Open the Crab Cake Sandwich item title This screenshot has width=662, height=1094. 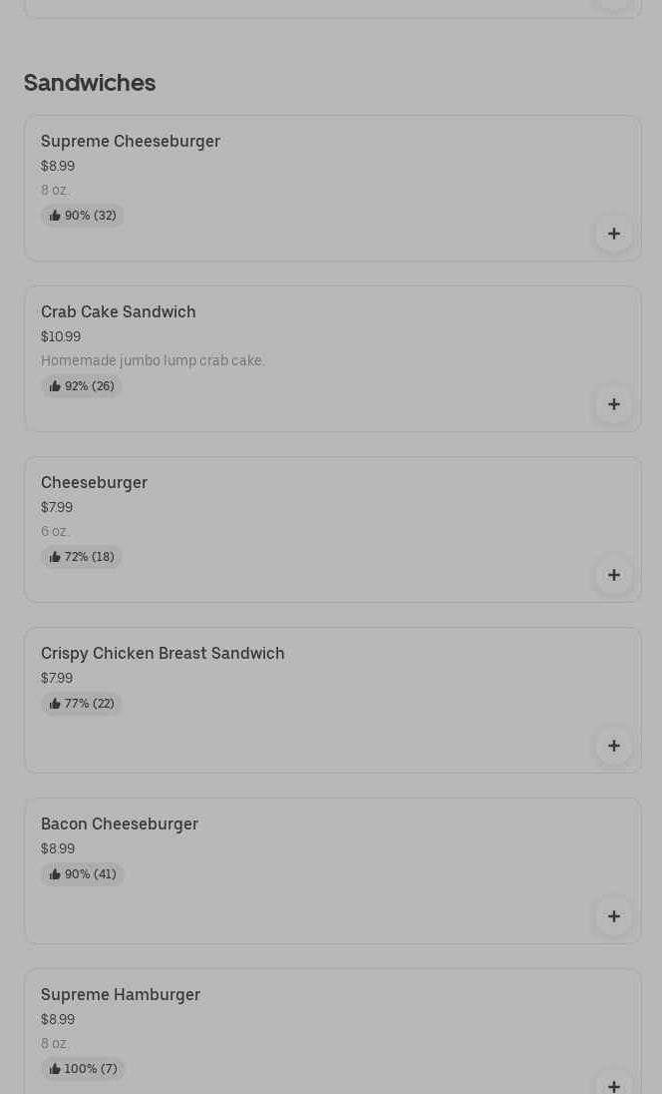click(x=119, y=312)
